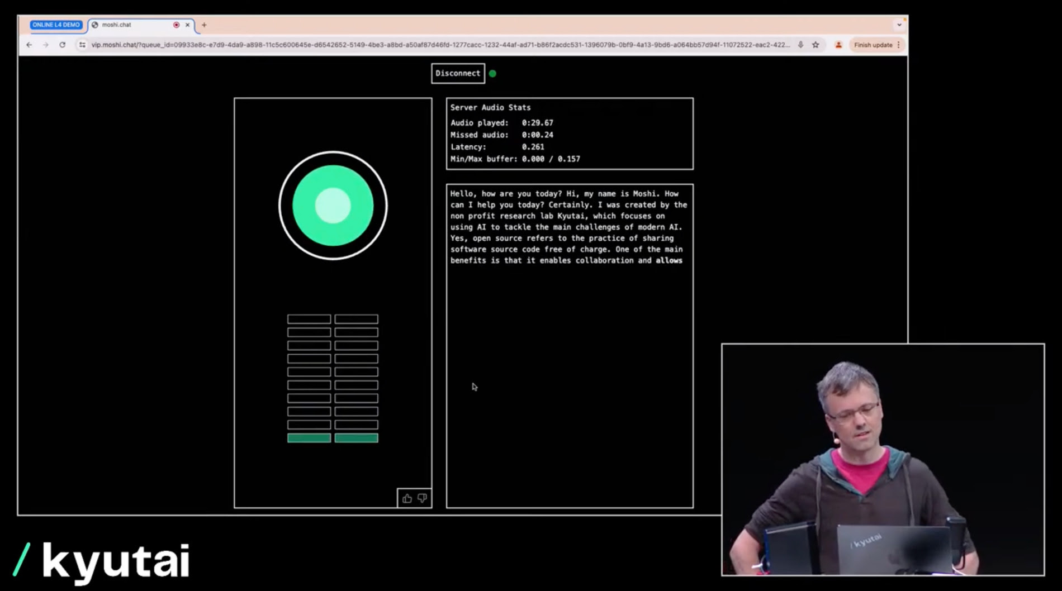The height and width of the screenshot is (591, 1062).
Task: Open a new browser tab
Action: (204, 25)
